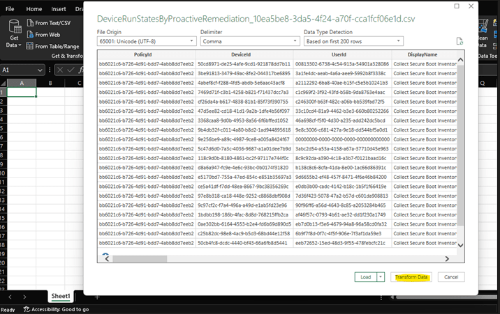500x314 pixels.
Task: Click UserId c1c969f2-3f92-43fd cell
Action: pyautogui.click(x=342, y=92)
